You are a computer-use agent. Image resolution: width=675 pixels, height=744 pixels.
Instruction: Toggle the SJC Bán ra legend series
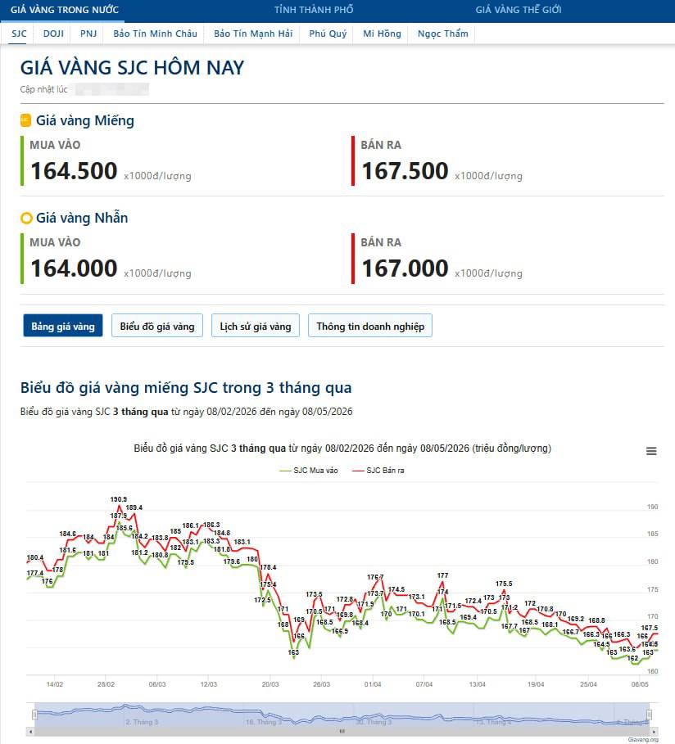378,471
